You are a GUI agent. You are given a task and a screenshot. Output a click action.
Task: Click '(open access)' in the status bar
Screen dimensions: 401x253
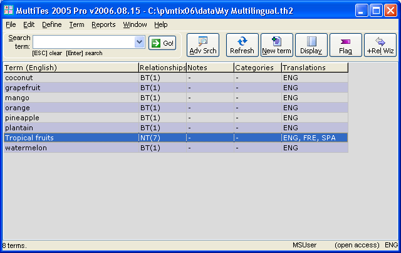[357, 245]
